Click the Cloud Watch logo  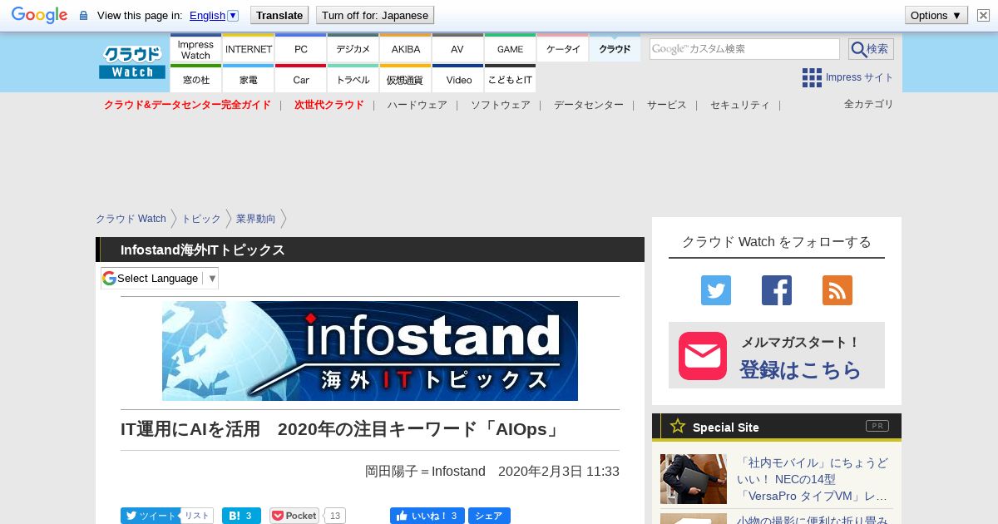[x=132, y=62]
